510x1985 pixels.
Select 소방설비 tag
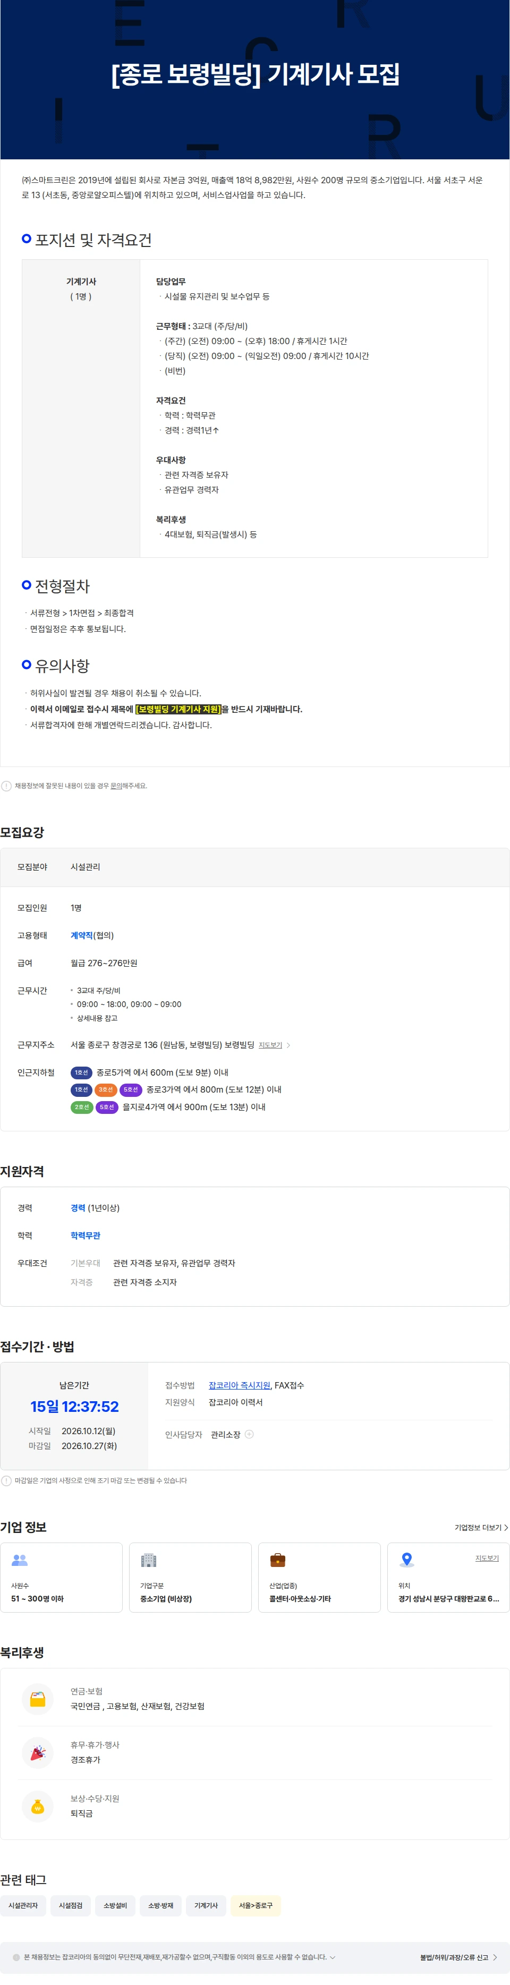[x=116, y=1905]
